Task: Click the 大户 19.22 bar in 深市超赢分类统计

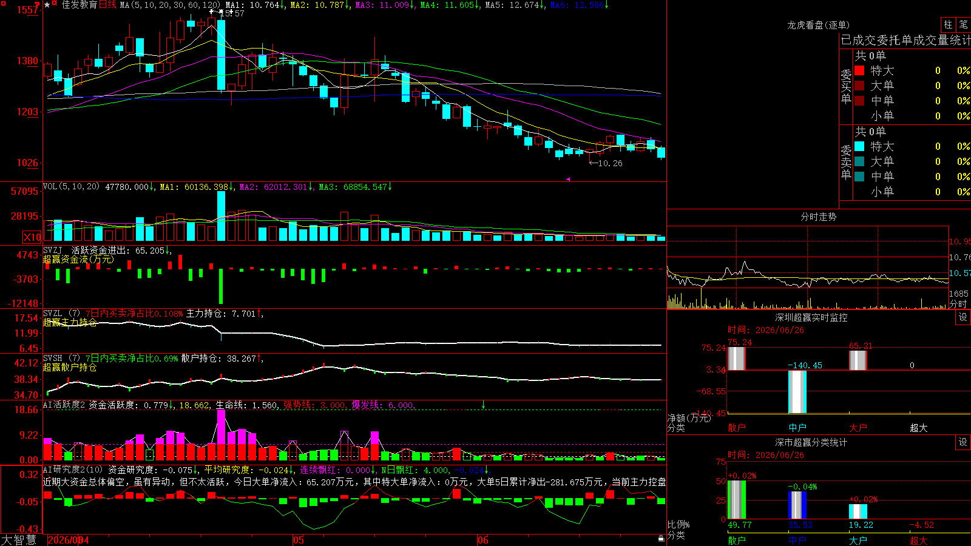Action: (858, 511)
